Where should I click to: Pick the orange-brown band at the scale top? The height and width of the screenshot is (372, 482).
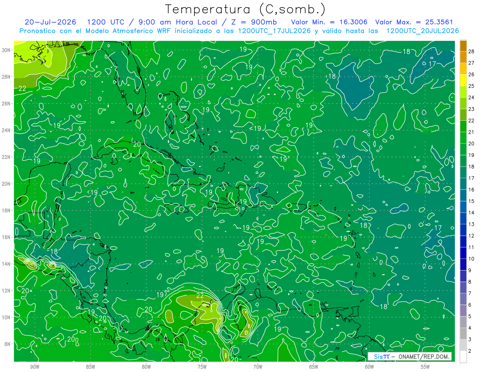[x=463, y=46]
